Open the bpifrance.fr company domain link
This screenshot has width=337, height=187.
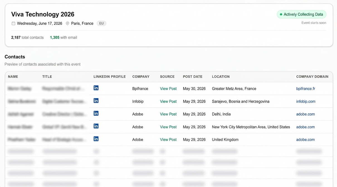[306, 89]
